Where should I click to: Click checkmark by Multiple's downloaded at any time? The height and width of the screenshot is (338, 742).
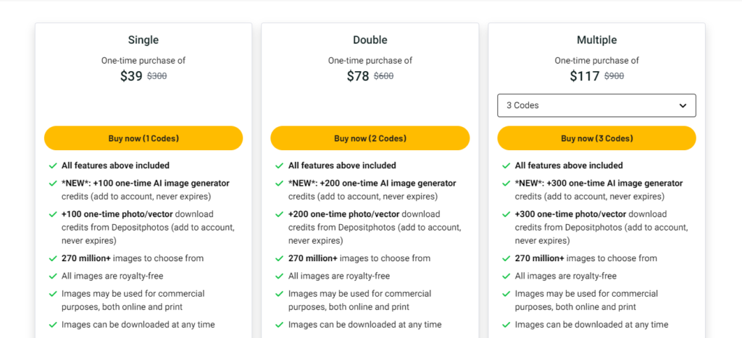(507, 325)
